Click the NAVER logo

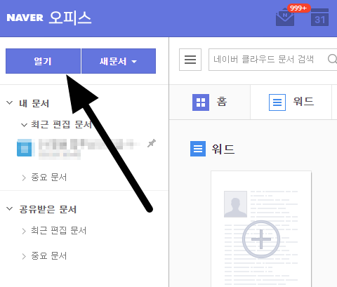click(x=25, y=18)
